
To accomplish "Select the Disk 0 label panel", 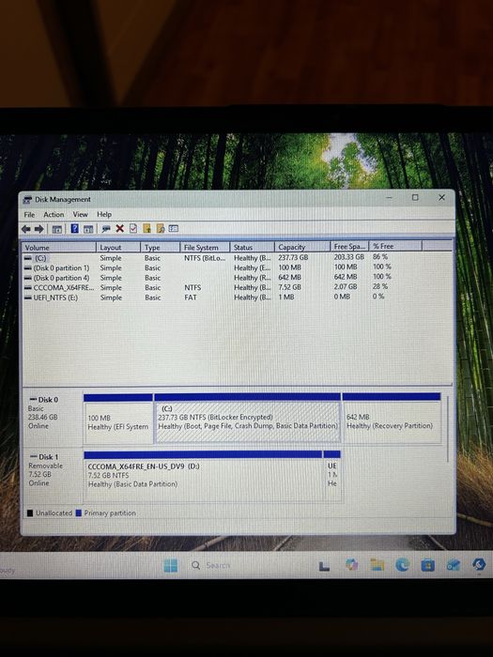I will click(x=53, y=419).
